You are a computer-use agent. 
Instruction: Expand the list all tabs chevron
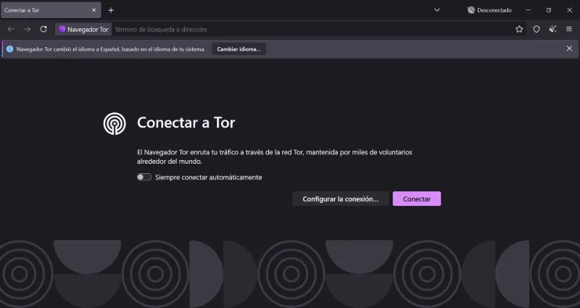point(437,10)
